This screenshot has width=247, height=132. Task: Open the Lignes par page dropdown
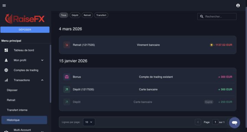(x=89, y=122)
